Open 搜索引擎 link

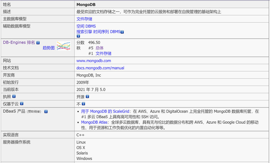click(x=84, y=32)
